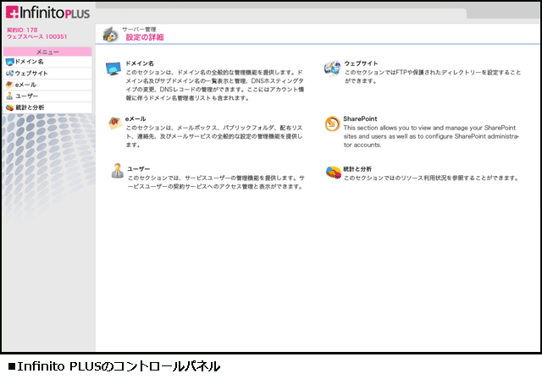Viewport: 542px width, 379px height.
Task: Open eメール in the sidebar menu
Action: click(x=47, y=85)
